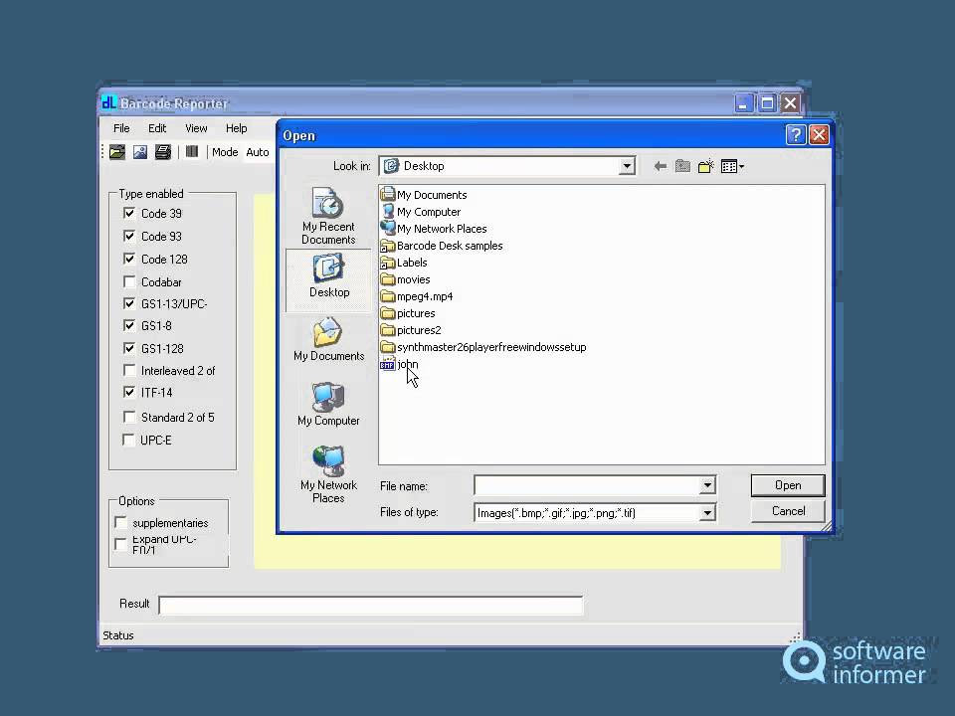Toggle the GS1-8 checkbox
The height and width of the screenshot is (716, 955).
point(129,325)
